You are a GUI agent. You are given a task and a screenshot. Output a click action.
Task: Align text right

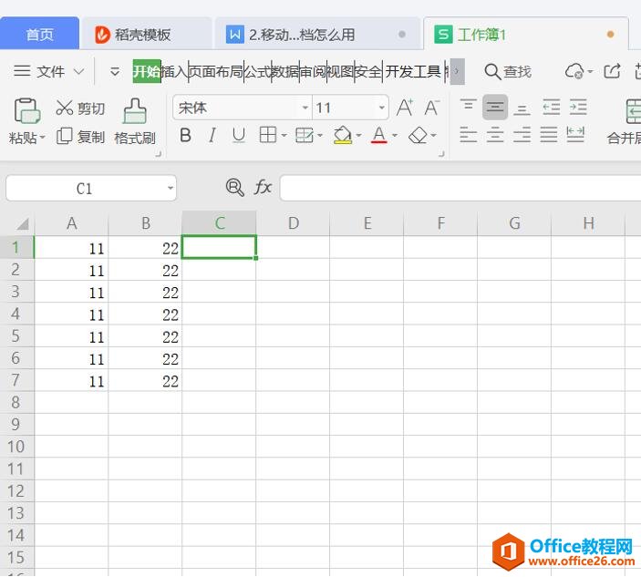pyautogui.click(x=522, y=135)
